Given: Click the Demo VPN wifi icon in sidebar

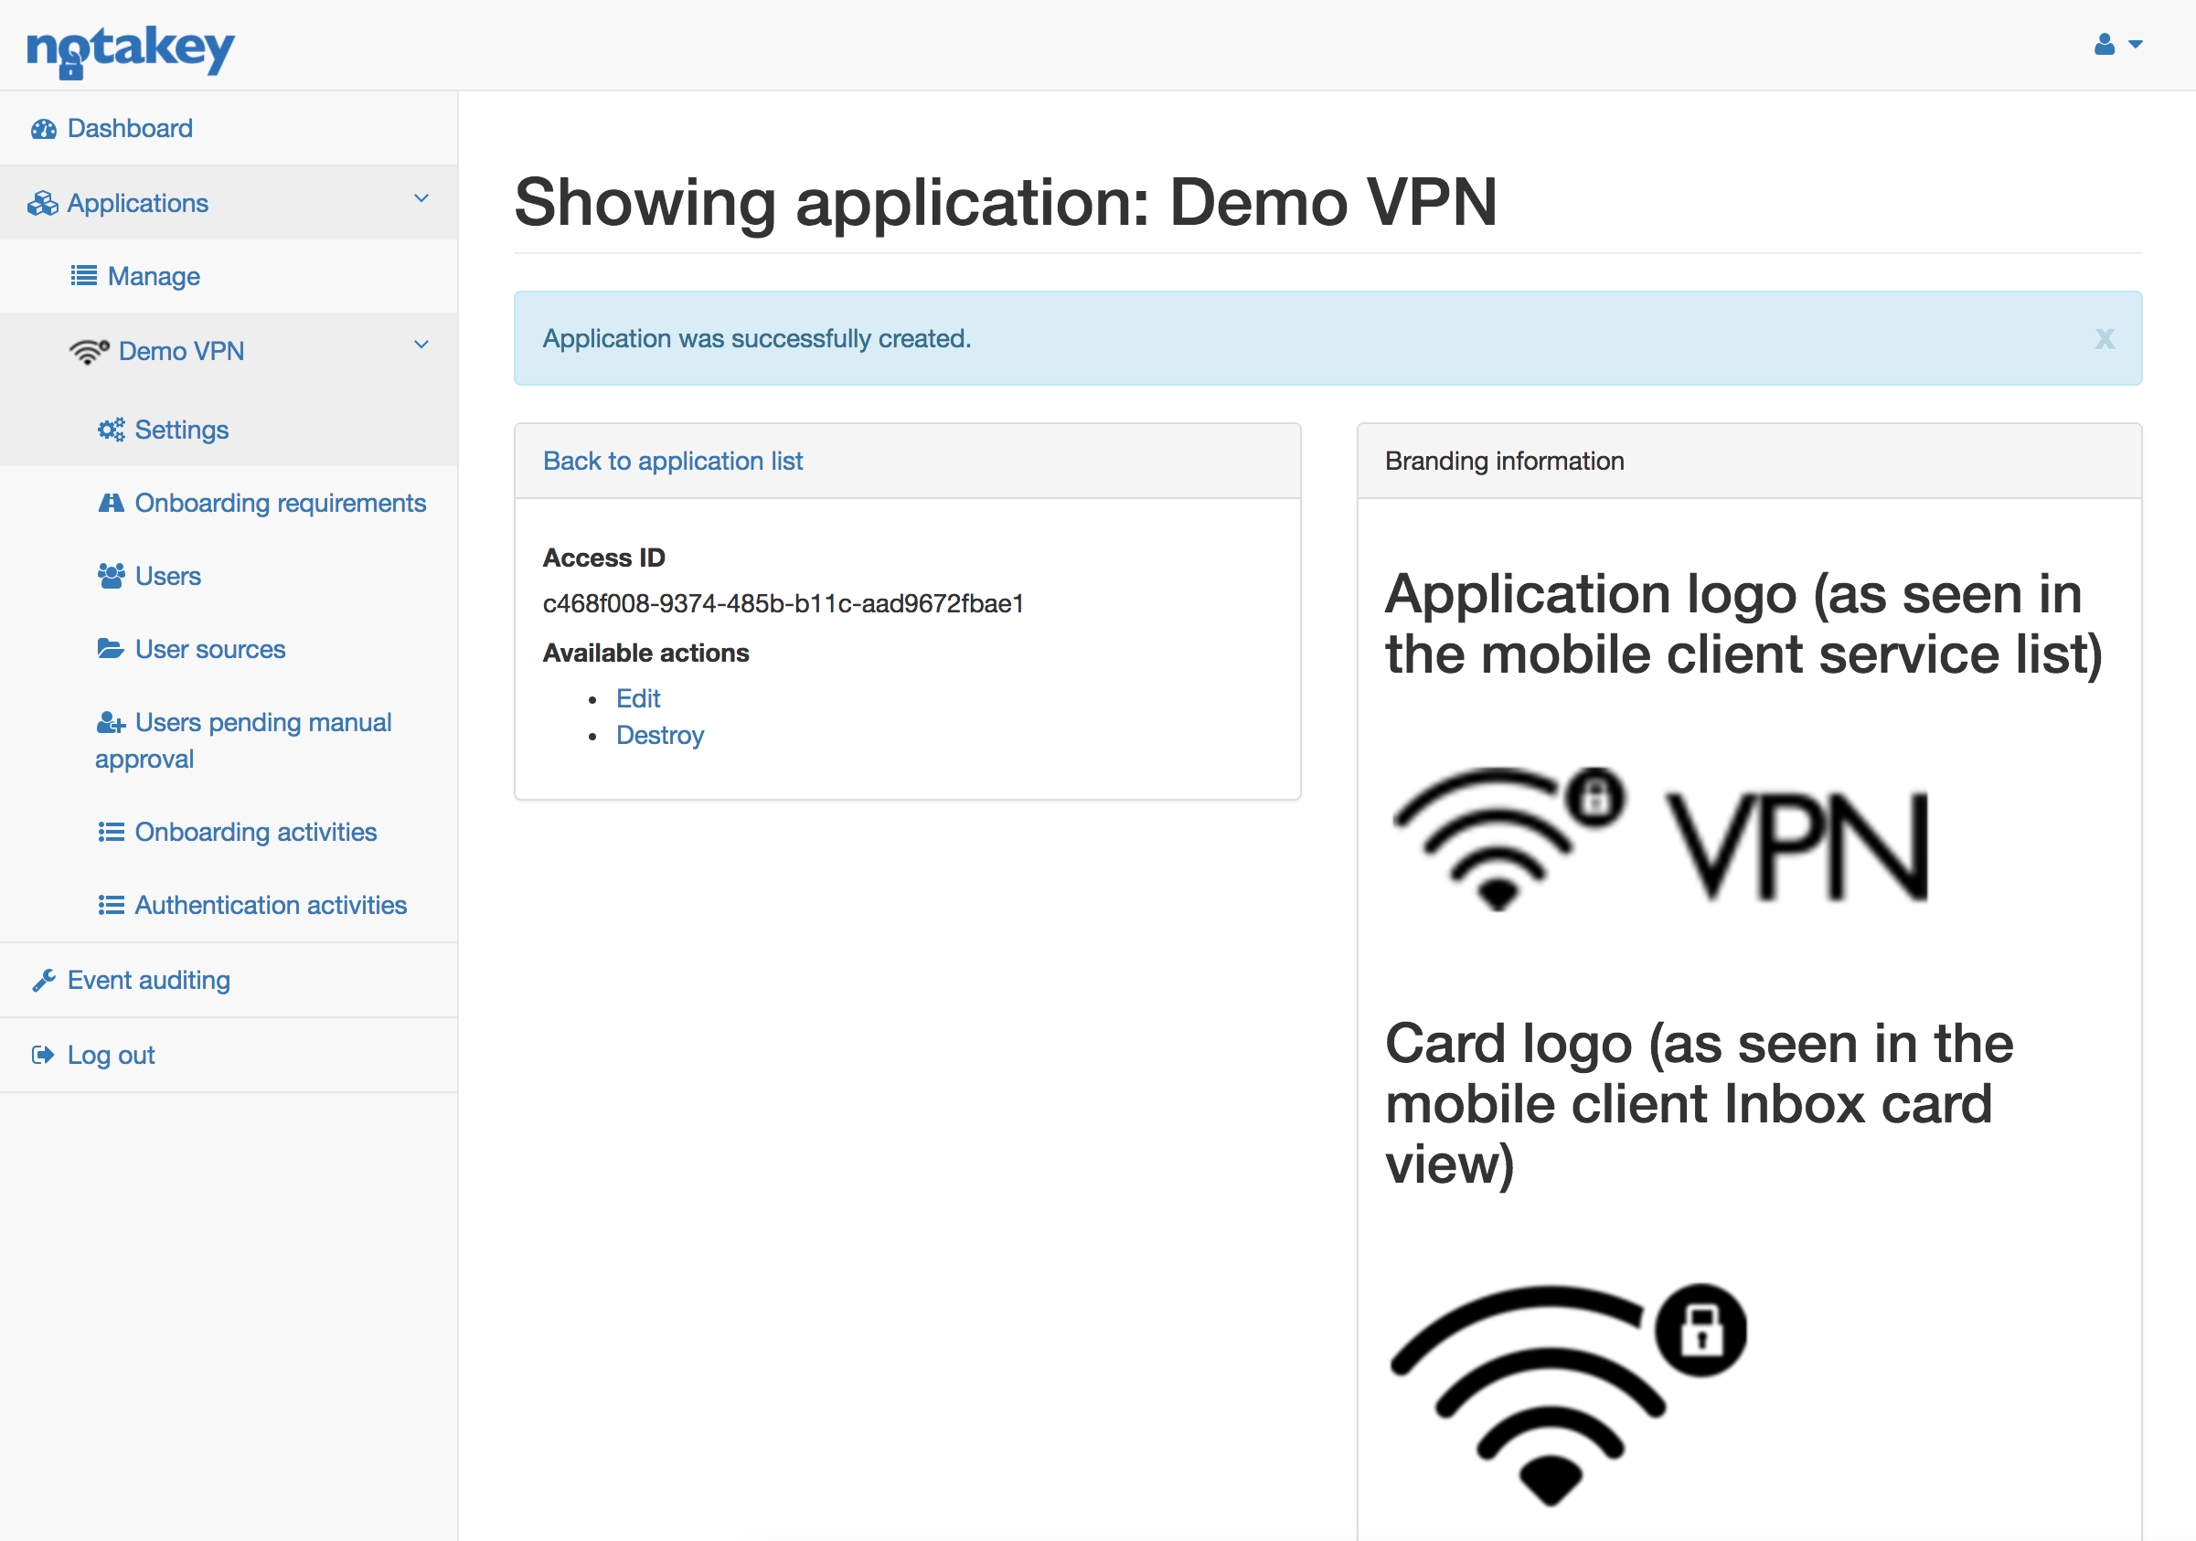Looking at the screenshot, I should point(88,351).
